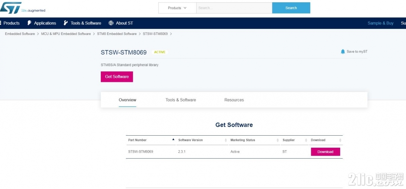Image resolution: width=406 pixels, height=189 pixels.
Task: Click the blue Search button
Action: 291,8
